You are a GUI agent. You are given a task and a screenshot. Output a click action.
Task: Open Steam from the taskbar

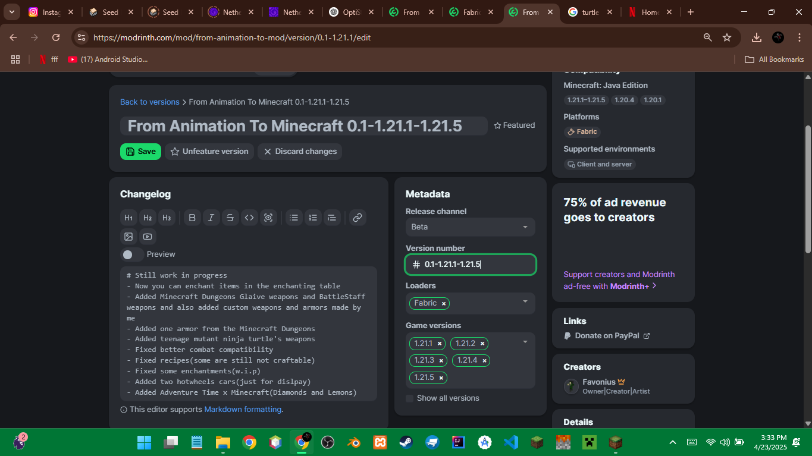pyautogui.click(x=406, y=442)
